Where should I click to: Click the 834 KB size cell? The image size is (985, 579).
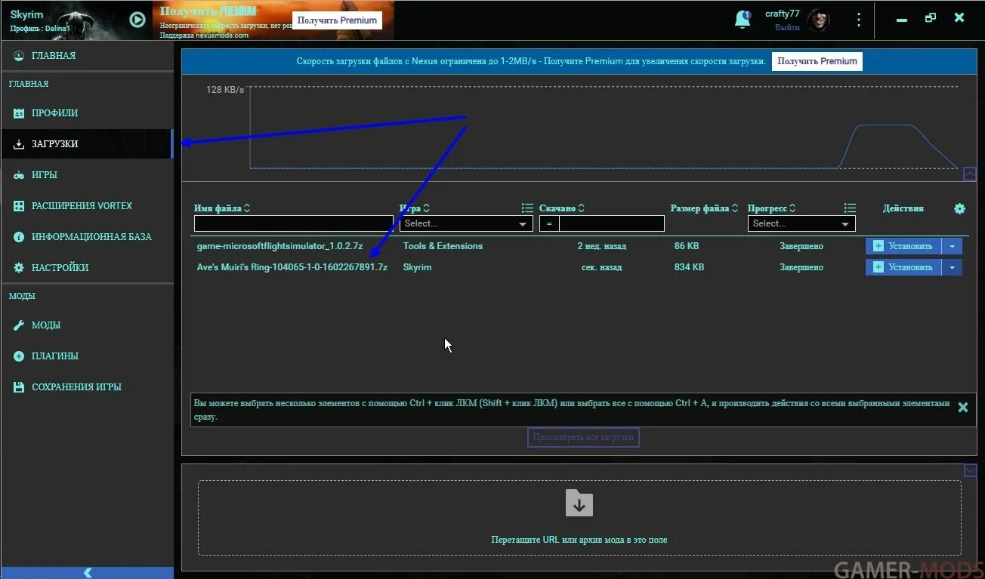click(x=689, y=267)
